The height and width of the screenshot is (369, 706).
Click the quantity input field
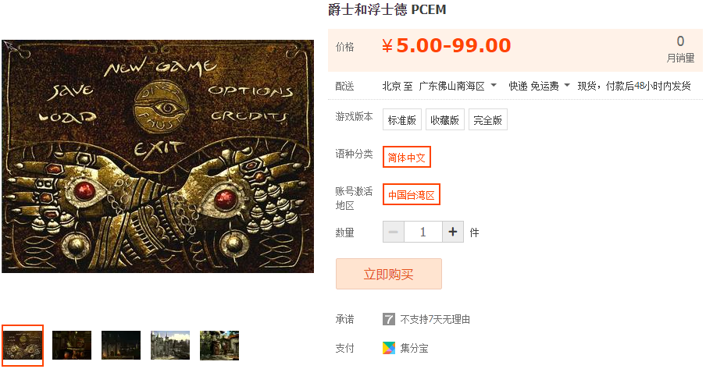423,232
